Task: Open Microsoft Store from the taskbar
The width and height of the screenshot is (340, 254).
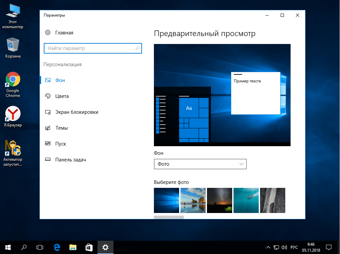Action: (89, 247)
